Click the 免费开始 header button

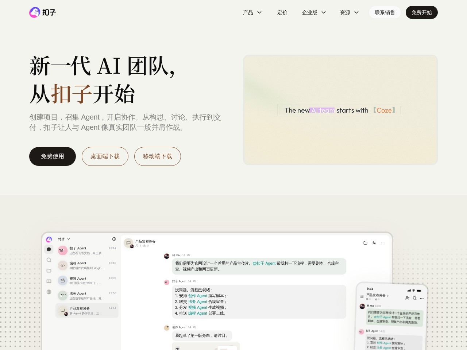click(x=422, y=12)
